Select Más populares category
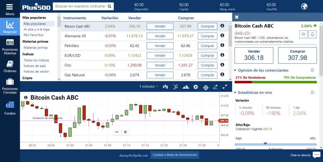Image resolution: width=323 pixels, height=162 pixels. tap(38, 24)
